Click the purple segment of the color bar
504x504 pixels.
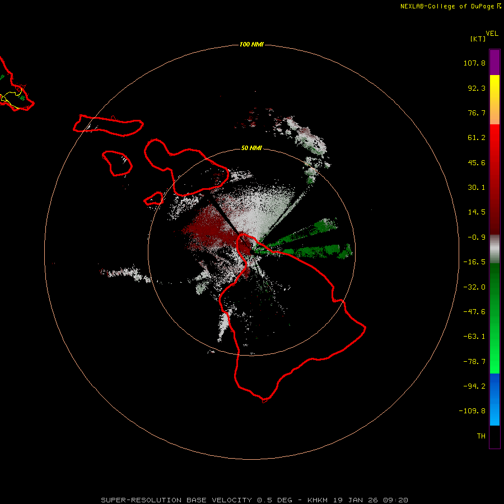(x=494, y=62)
